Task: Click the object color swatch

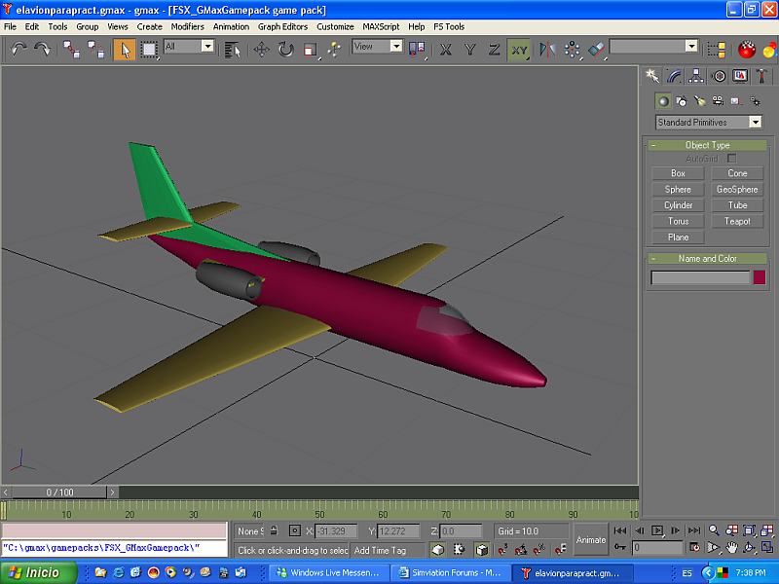Action: 760,277
